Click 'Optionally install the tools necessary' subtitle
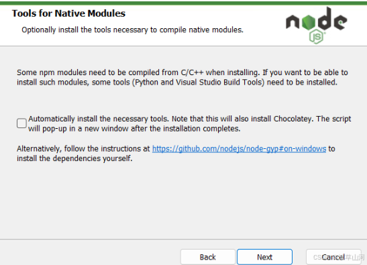This screenshot has width=367, height=265. point(132,30)
